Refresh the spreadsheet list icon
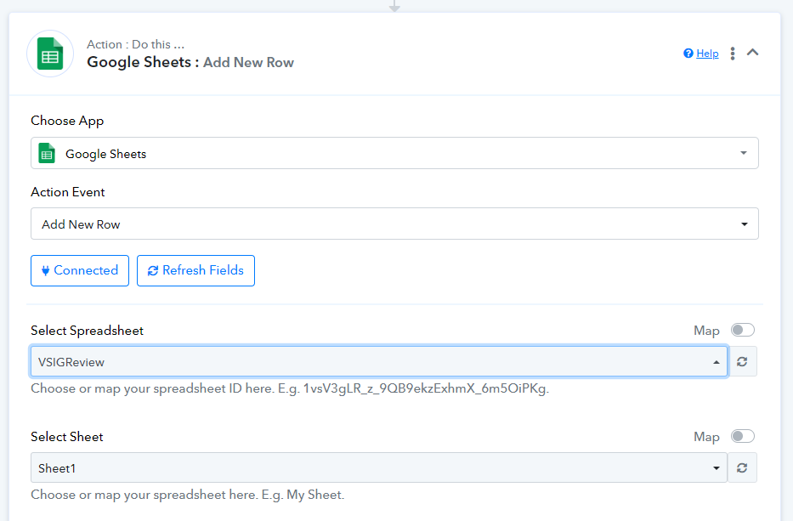793x521 pixels. point(742,362)
